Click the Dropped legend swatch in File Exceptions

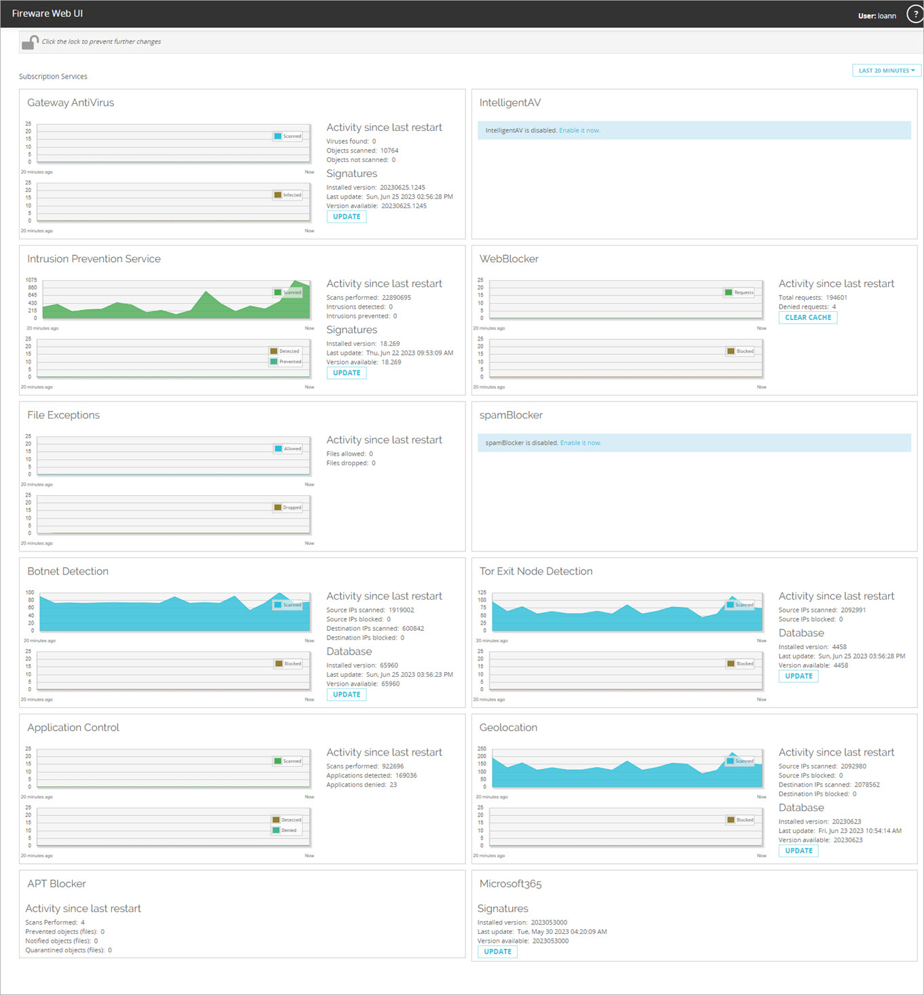278,507
